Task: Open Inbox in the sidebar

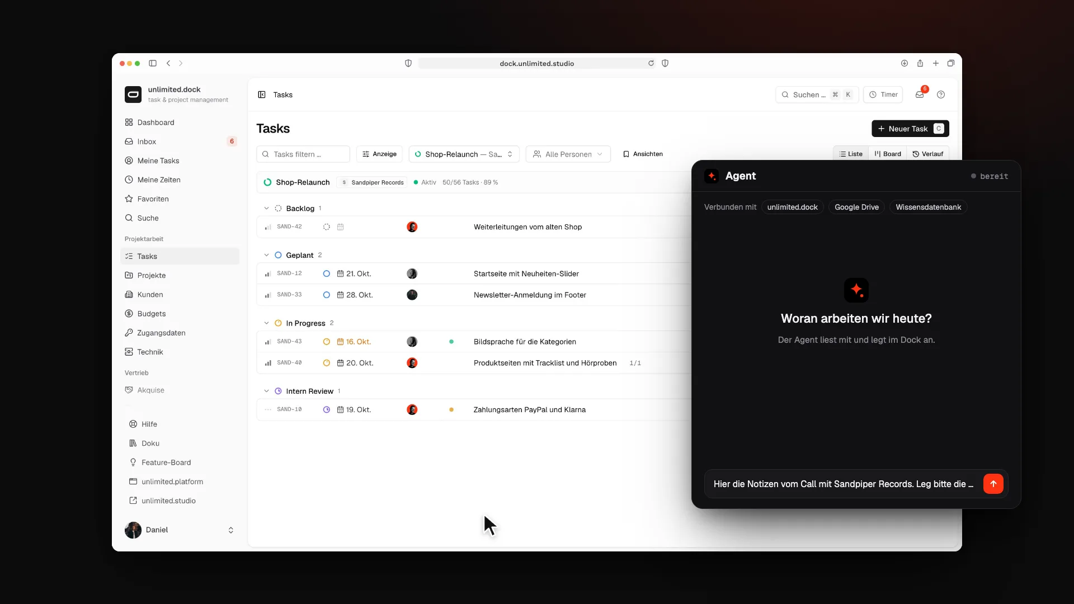Action: (x=180, y=141)
